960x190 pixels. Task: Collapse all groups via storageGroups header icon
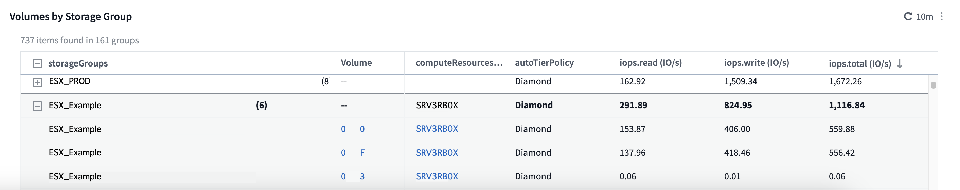point(37,63)
